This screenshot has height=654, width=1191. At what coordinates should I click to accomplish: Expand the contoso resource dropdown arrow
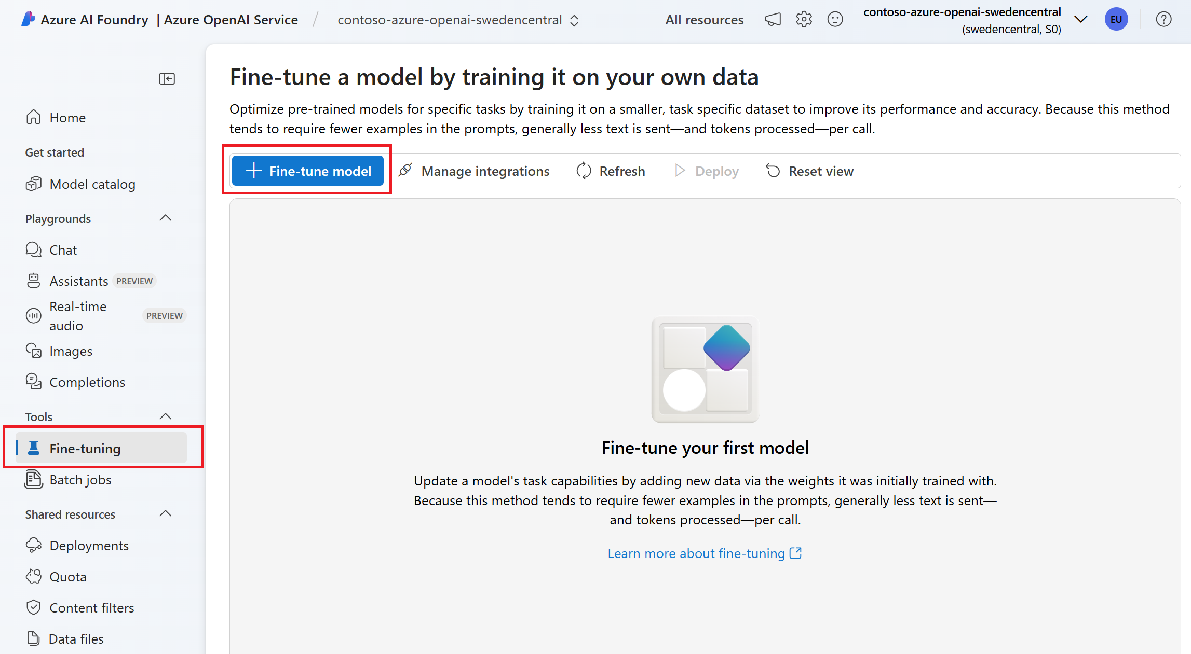pos(1081,20)
